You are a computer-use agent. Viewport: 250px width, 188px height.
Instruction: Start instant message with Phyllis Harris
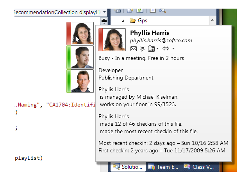pyautogui.click(x=143, y=49)
